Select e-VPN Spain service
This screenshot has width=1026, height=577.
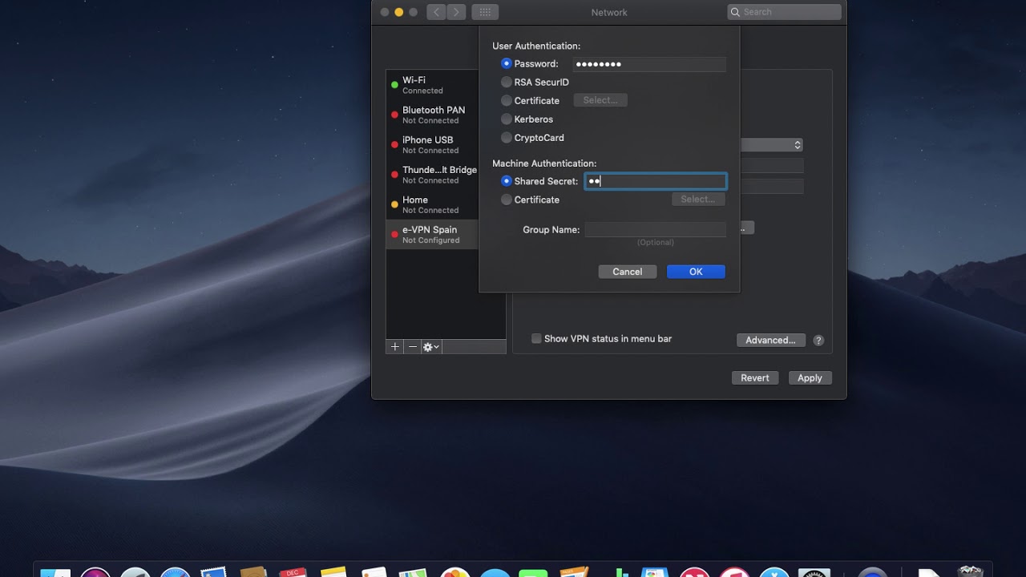[432, 234]
